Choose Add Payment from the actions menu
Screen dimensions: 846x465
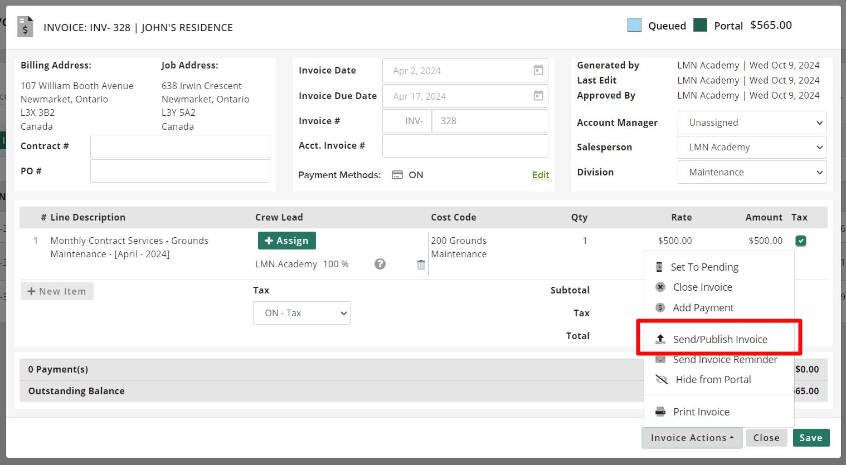click(703, 308)
